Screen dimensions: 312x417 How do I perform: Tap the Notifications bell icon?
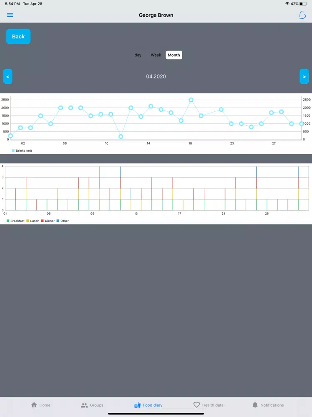(255, 405)
